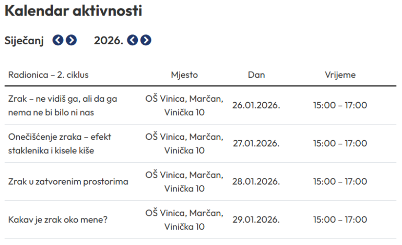Click the Vrijeme column header
The height and width of the screenshot is (245, 402).
coord(340,75)
